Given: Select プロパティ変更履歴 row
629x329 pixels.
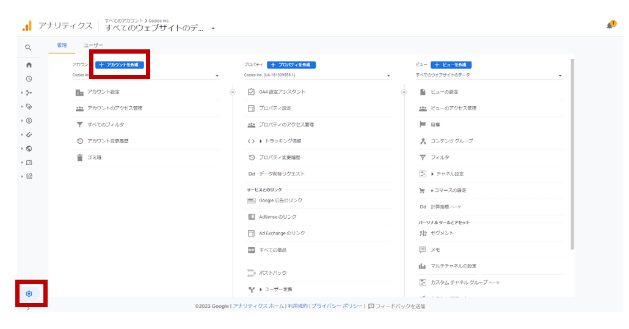Looking at the screenshot, I should coord(319,158).
